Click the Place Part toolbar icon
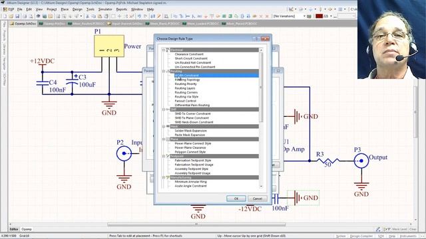 218,16
